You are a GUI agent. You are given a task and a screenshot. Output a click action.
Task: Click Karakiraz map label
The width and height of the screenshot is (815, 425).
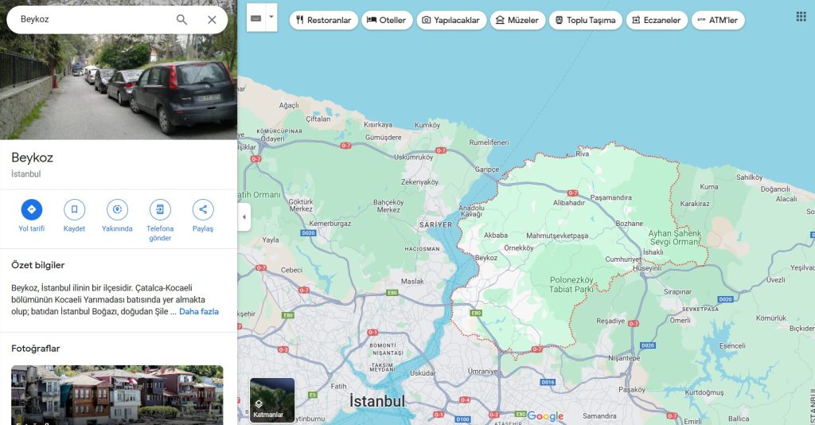point(694,204)
